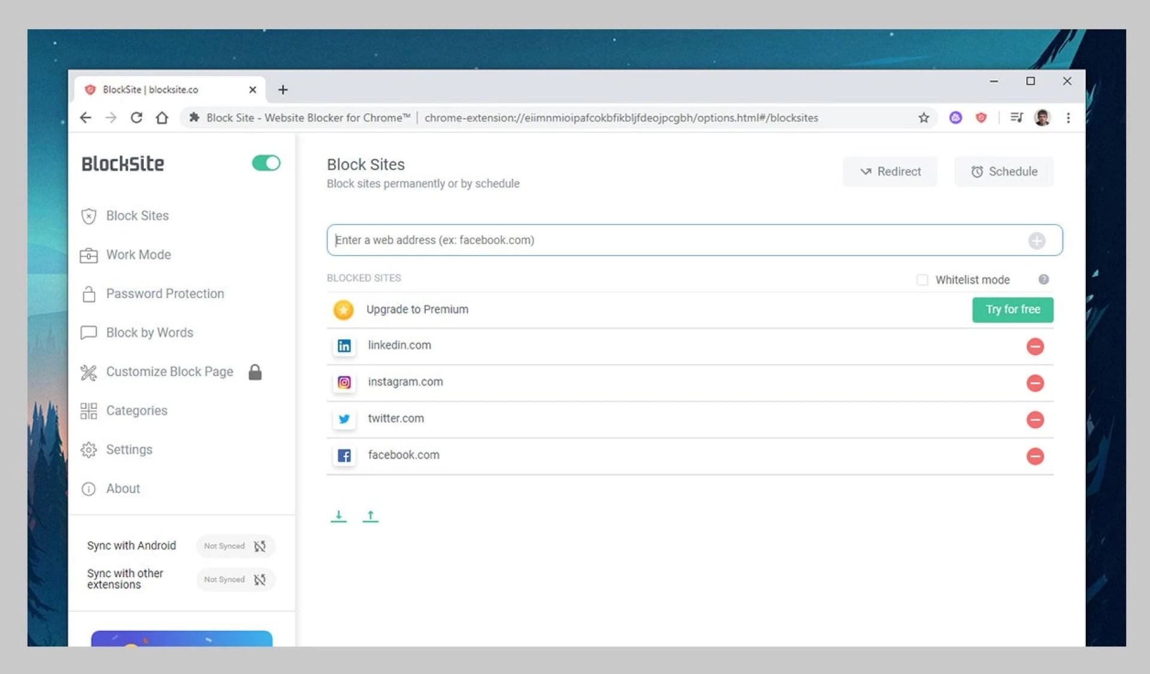This screenshot has height=674, width=1150.
Task: Remove facebook.com using the minus icon
Action: (x=1034, y=456)
